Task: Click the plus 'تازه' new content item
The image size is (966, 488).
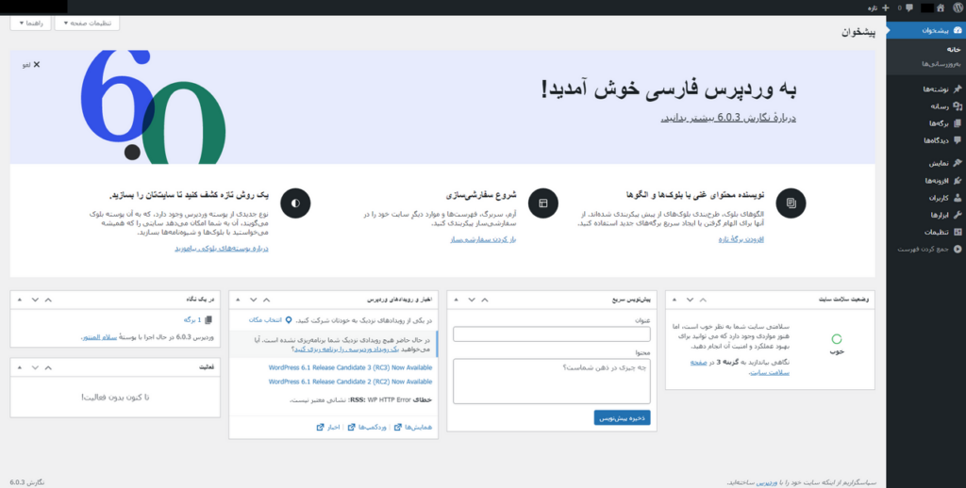Action: (x=880, y=8)
